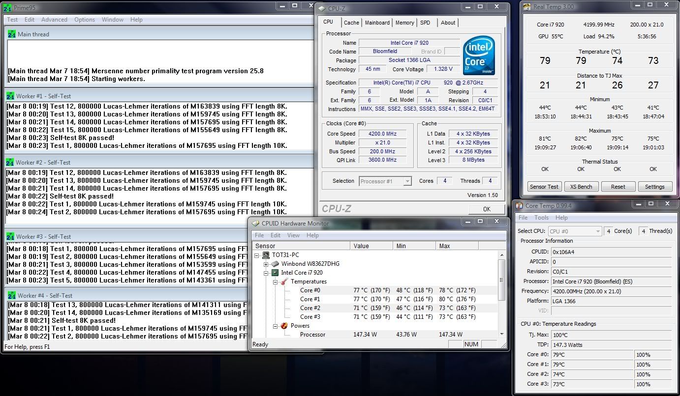Click Hardware Monitor scrollbar down arrow
This screenshot has height=396, width=680.
pyautogui.click(x=502, y=334)
